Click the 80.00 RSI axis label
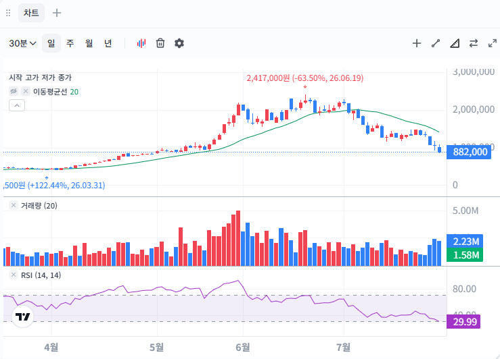The height and width of the screenshot is (359, 500). 464,289
